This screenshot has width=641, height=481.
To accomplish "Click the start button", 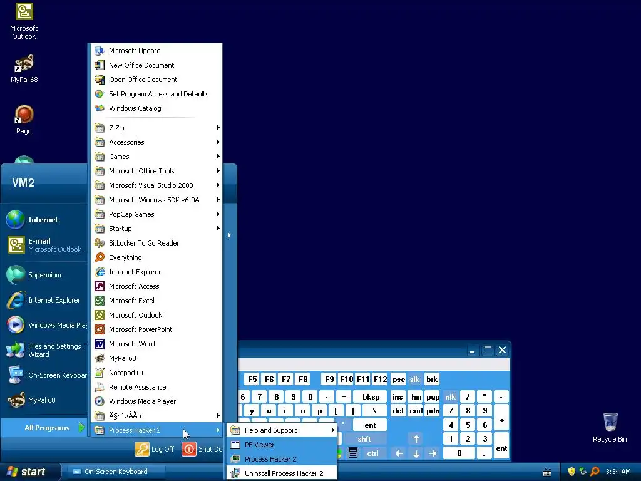I will click(x=29, y=472).
